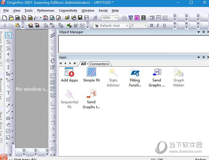Switch to the Connectors tab
The width and height of the screenshot is (209, 160).
point(99,64)
